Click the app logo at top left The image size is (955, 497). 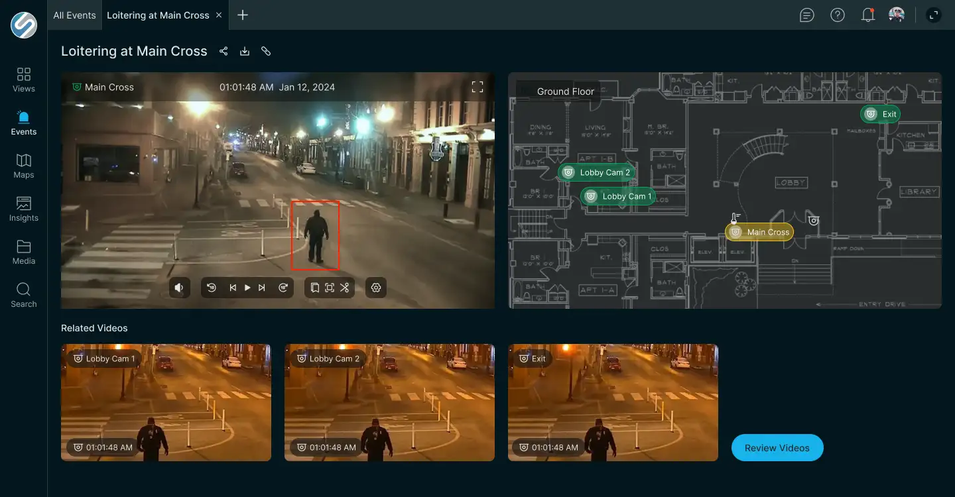point(24,25)
